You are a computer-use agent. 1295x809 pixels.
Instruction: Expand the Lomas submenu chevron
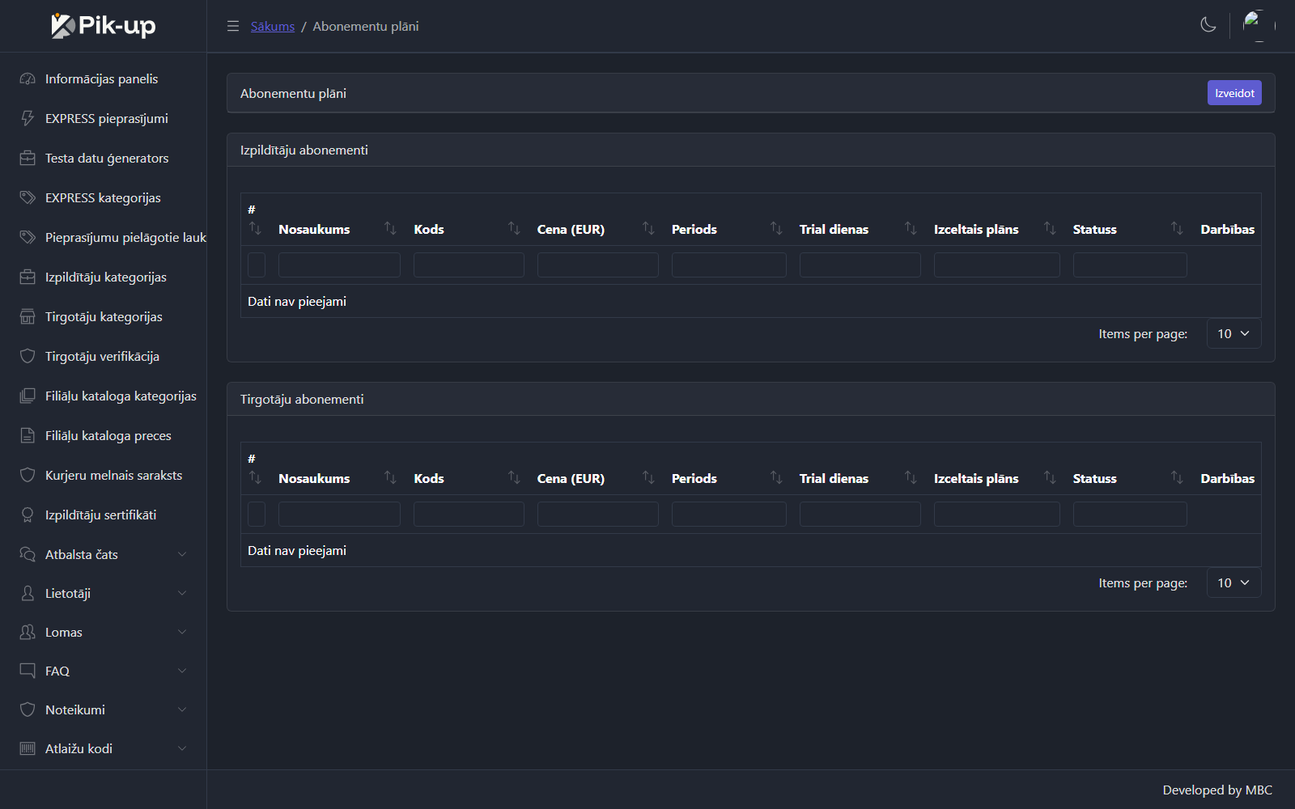pyautogui.click(x=182, y=632)
